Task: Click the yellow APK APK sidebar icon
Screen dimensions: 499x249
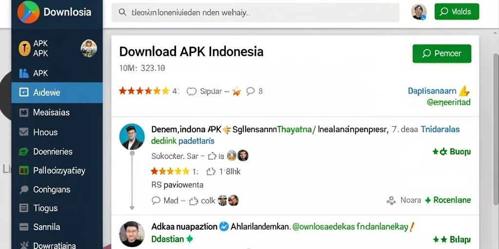Action: tap(24, 49)
